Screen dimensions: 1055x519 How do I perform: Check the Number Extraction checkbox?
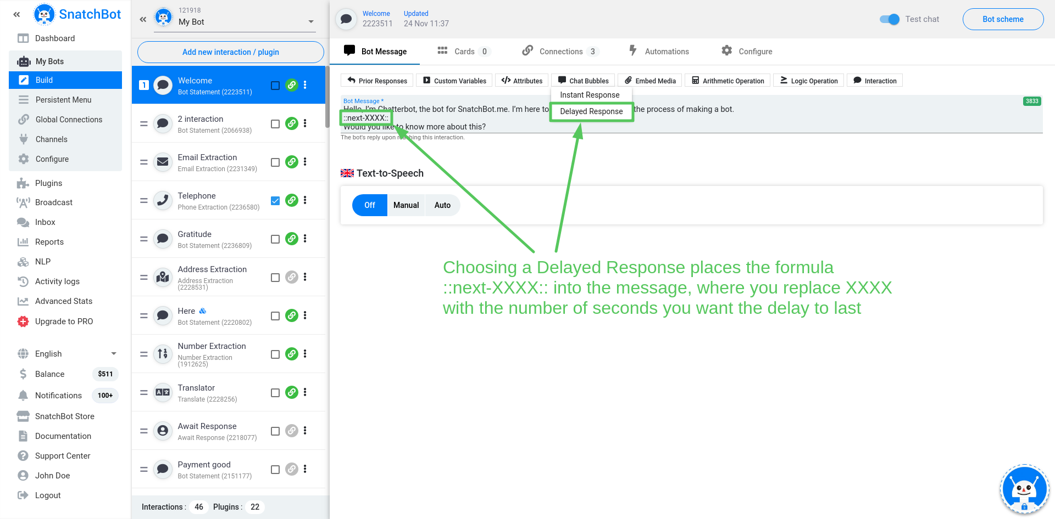click(x=275, y=354)
